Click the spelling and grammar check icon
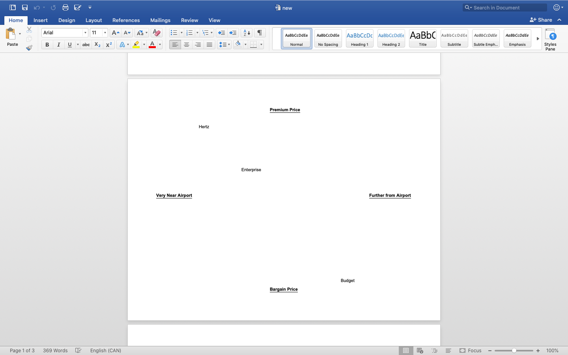This screenshot has width=568, height=355. (x=78, y=350)
